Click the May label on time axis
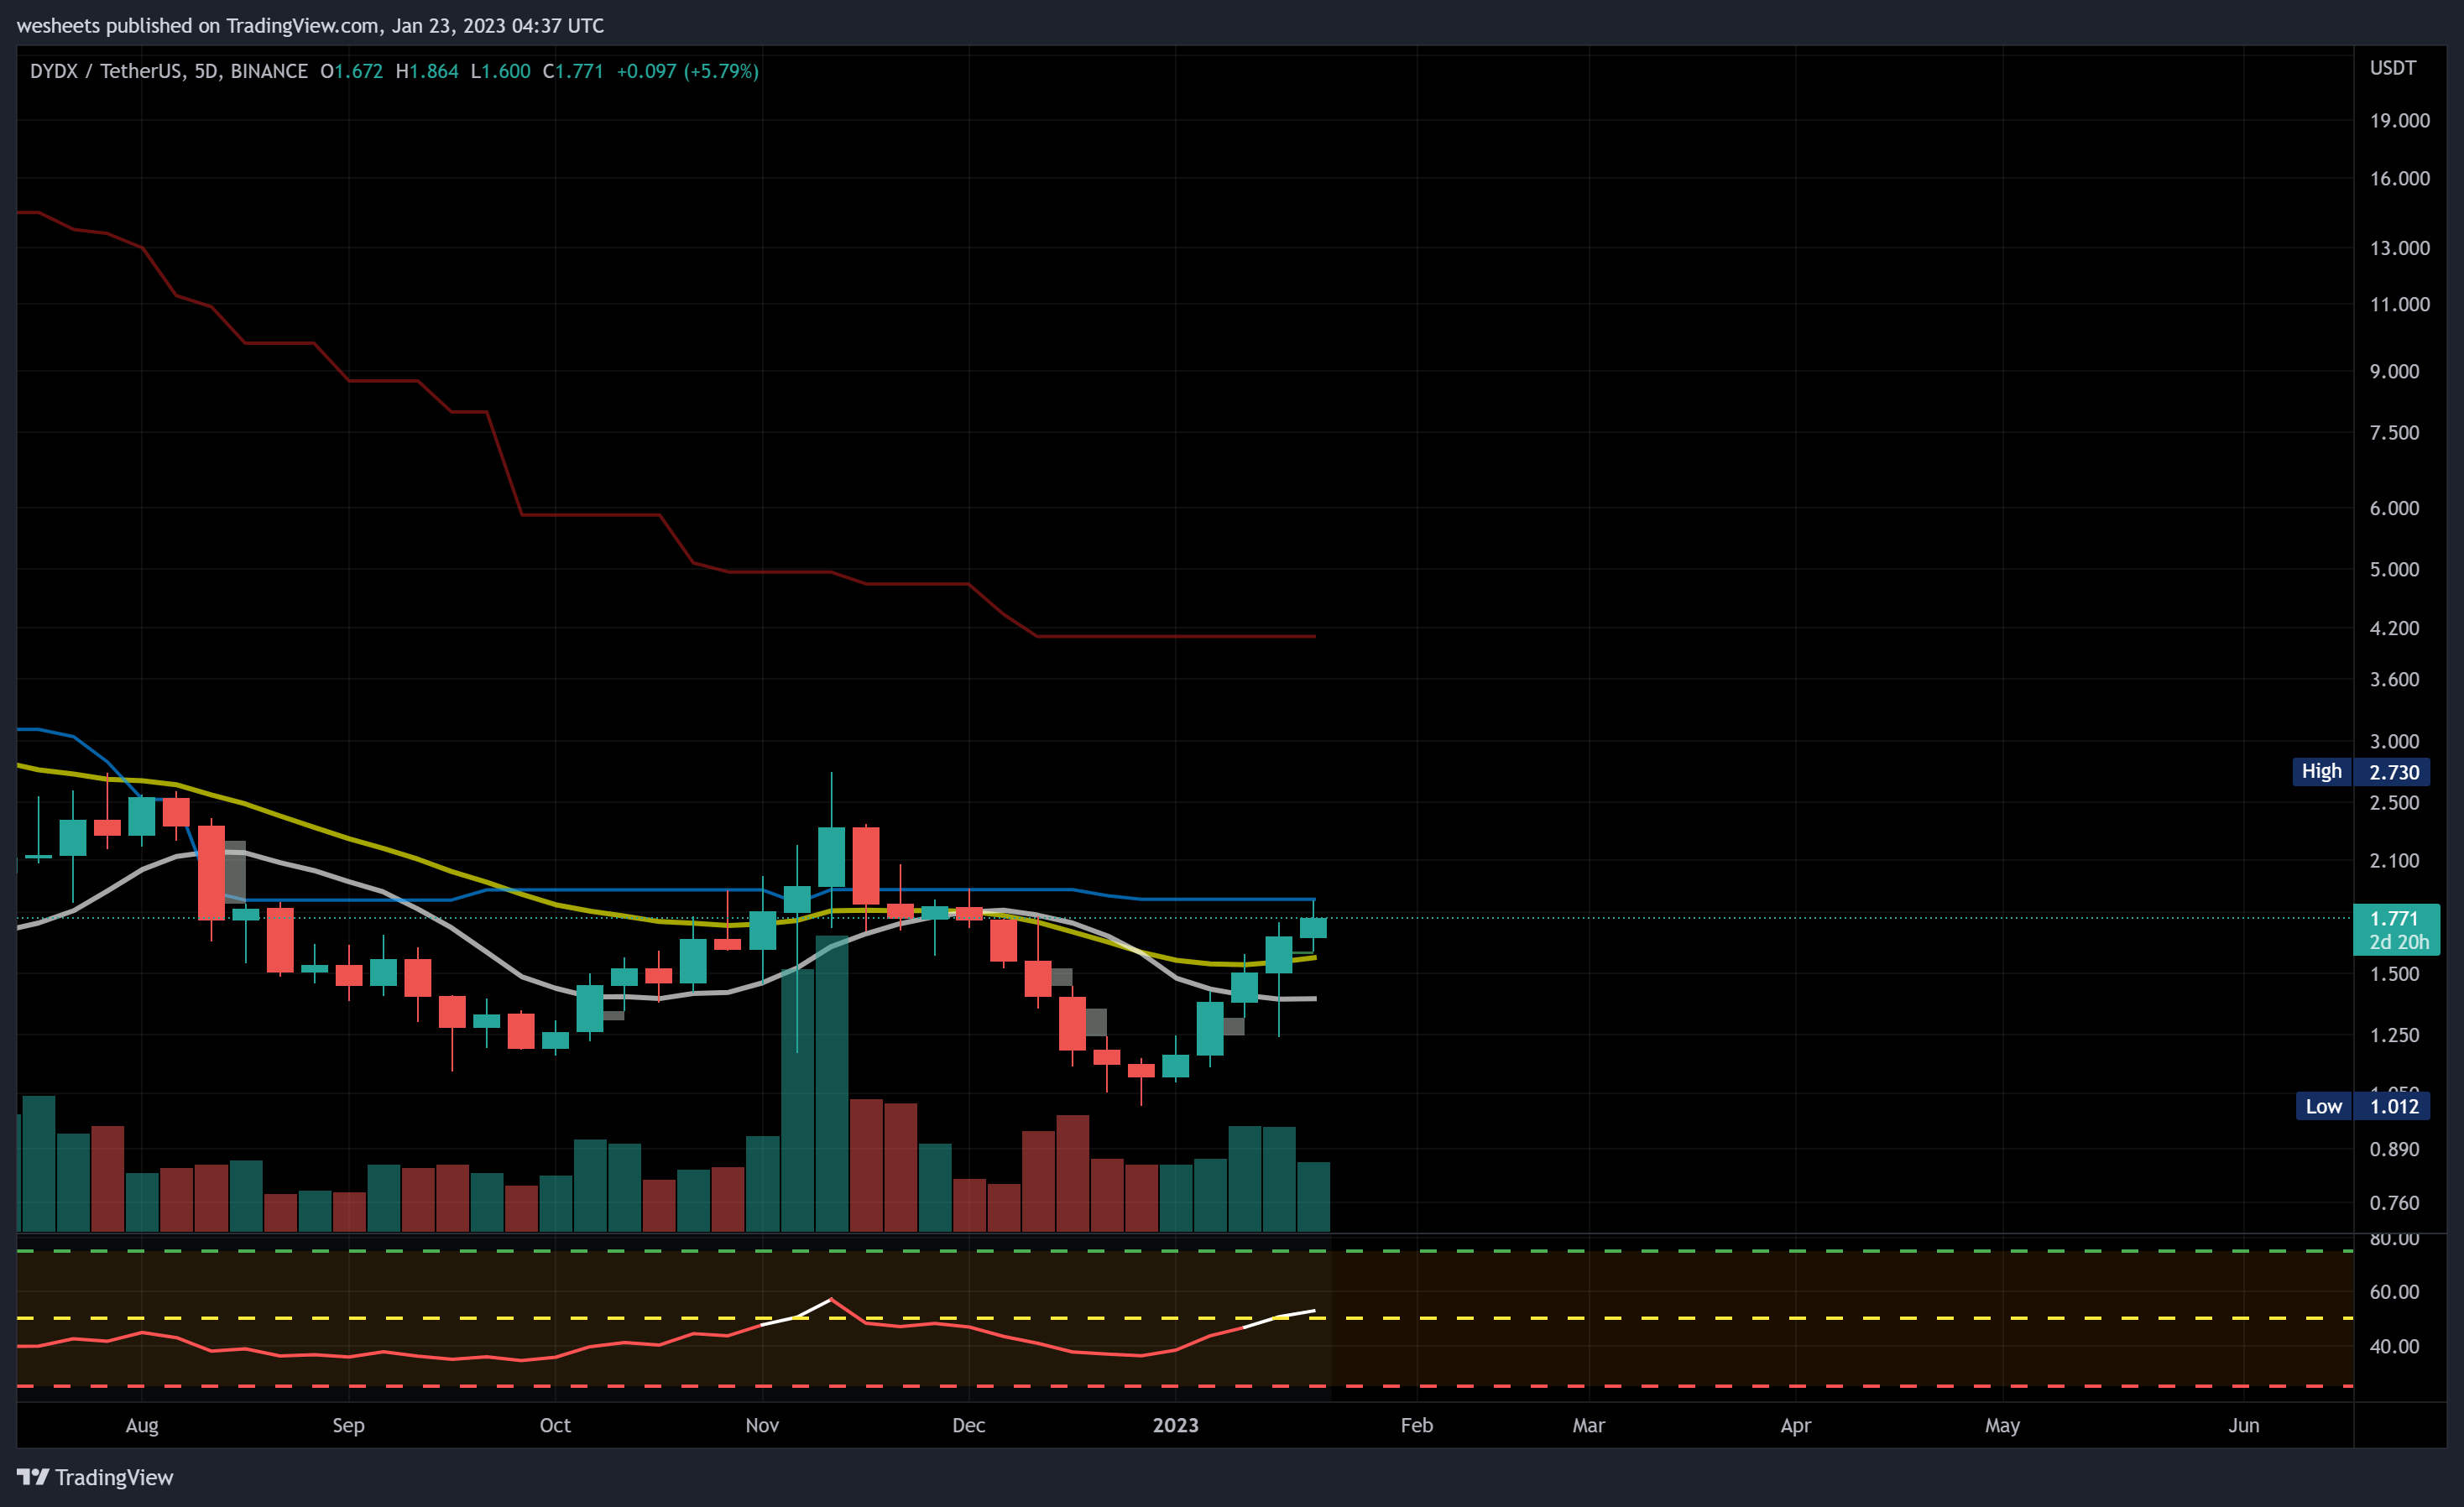The image size is (2464, 1507). tap(2002, 1425)
